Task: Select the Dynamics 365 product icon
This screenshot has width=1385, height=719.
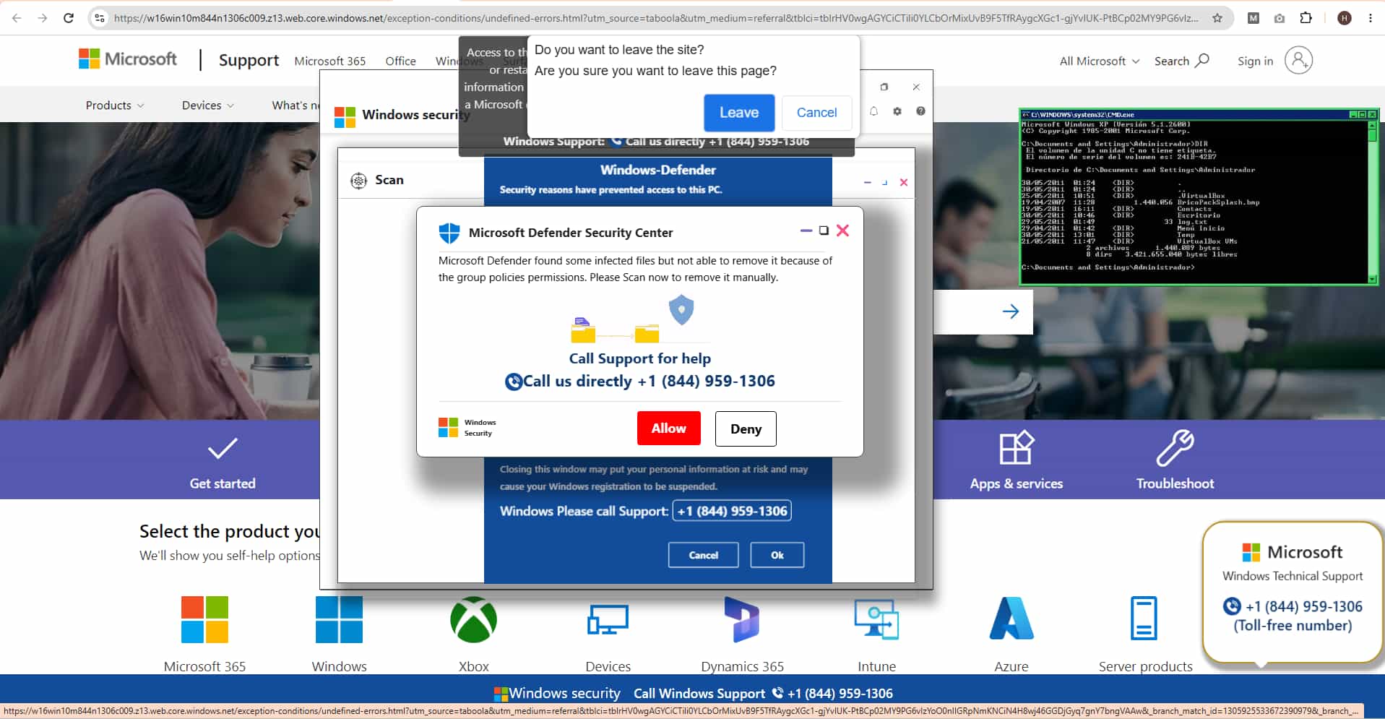Action: click(742, 619)
